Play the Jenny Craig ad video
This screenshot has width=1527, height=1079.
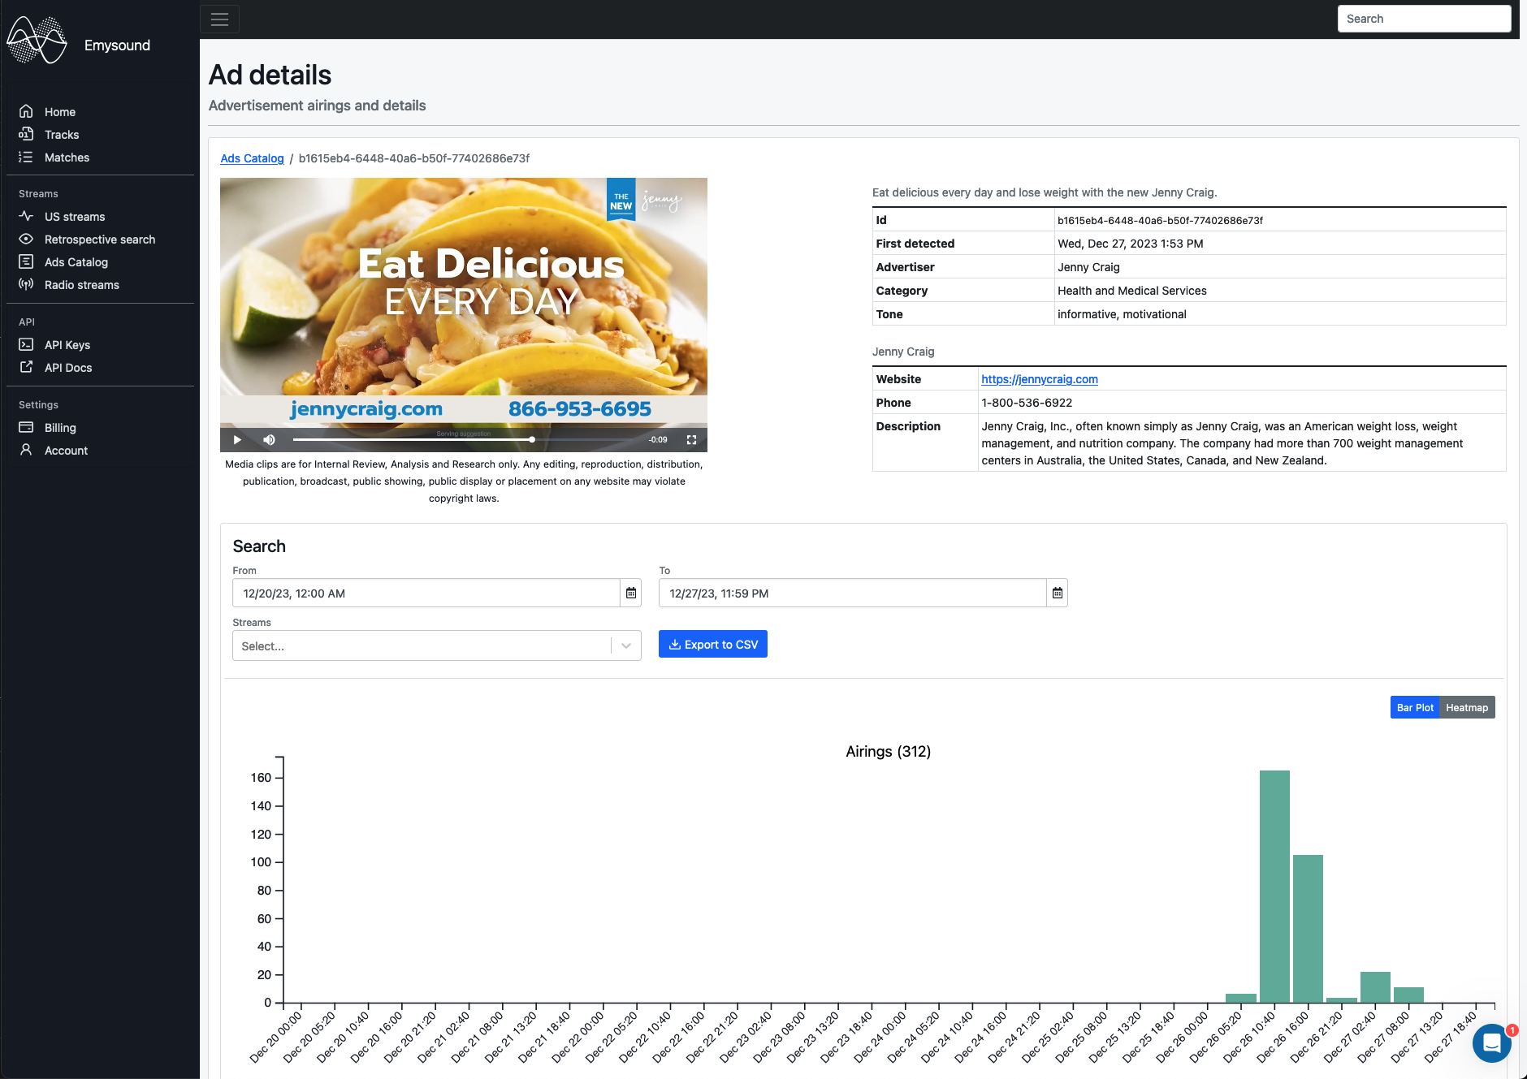[x=237, y=440]
